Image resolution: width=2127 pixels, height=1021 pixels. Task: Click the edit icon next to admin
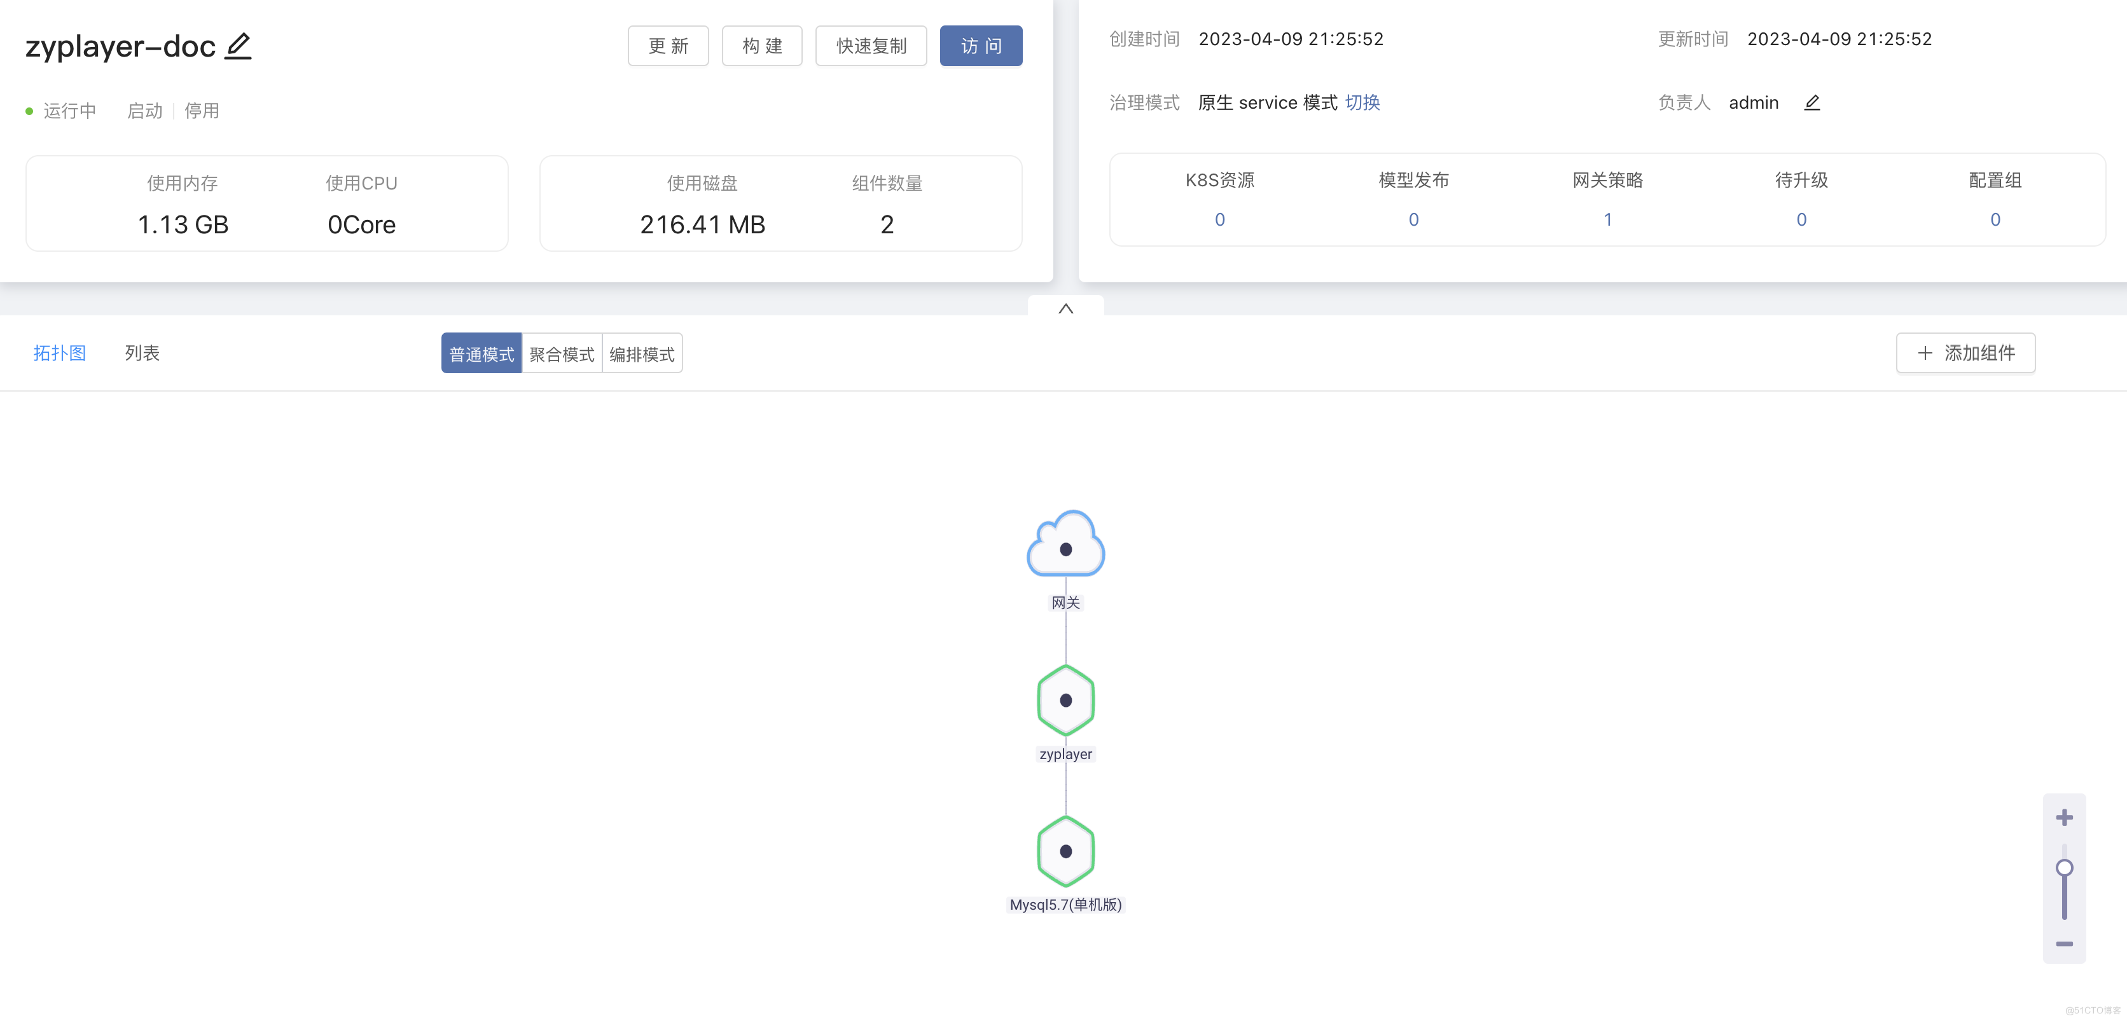pos(1812,102)
